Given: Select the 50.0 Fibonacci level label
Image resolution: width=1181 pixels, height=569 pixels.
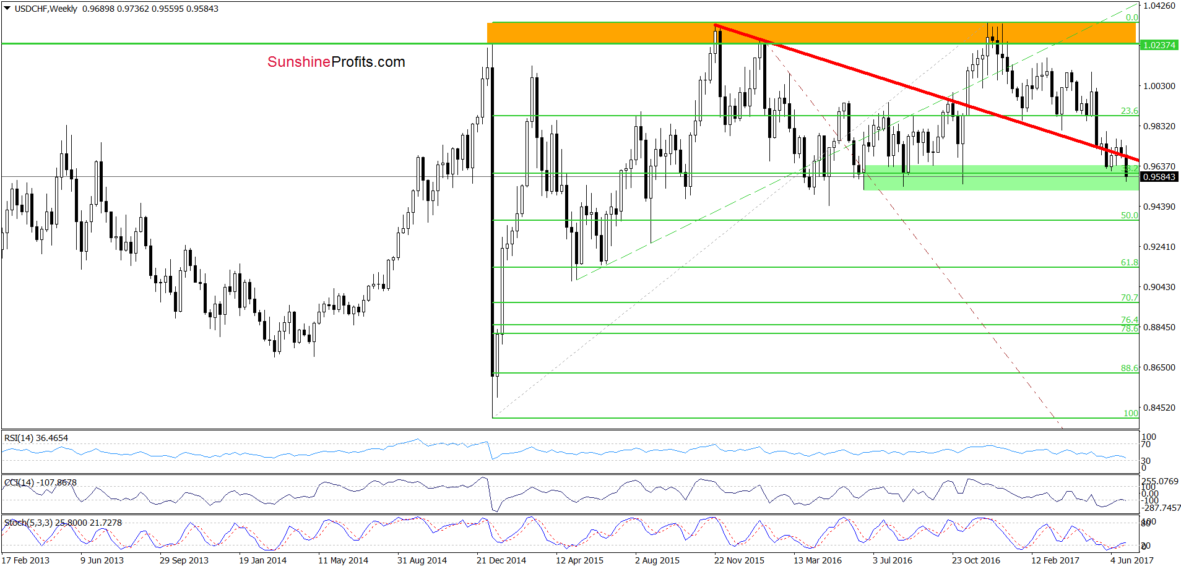Looking at the screenshot, I should pyautogui.click(x=1129, y=215).
